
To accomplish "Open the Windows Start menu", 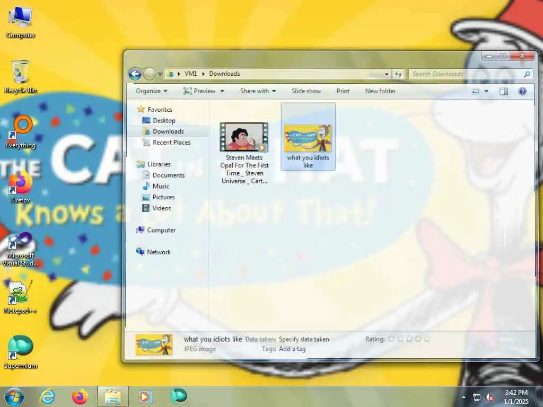I will [x=14, y=396].
